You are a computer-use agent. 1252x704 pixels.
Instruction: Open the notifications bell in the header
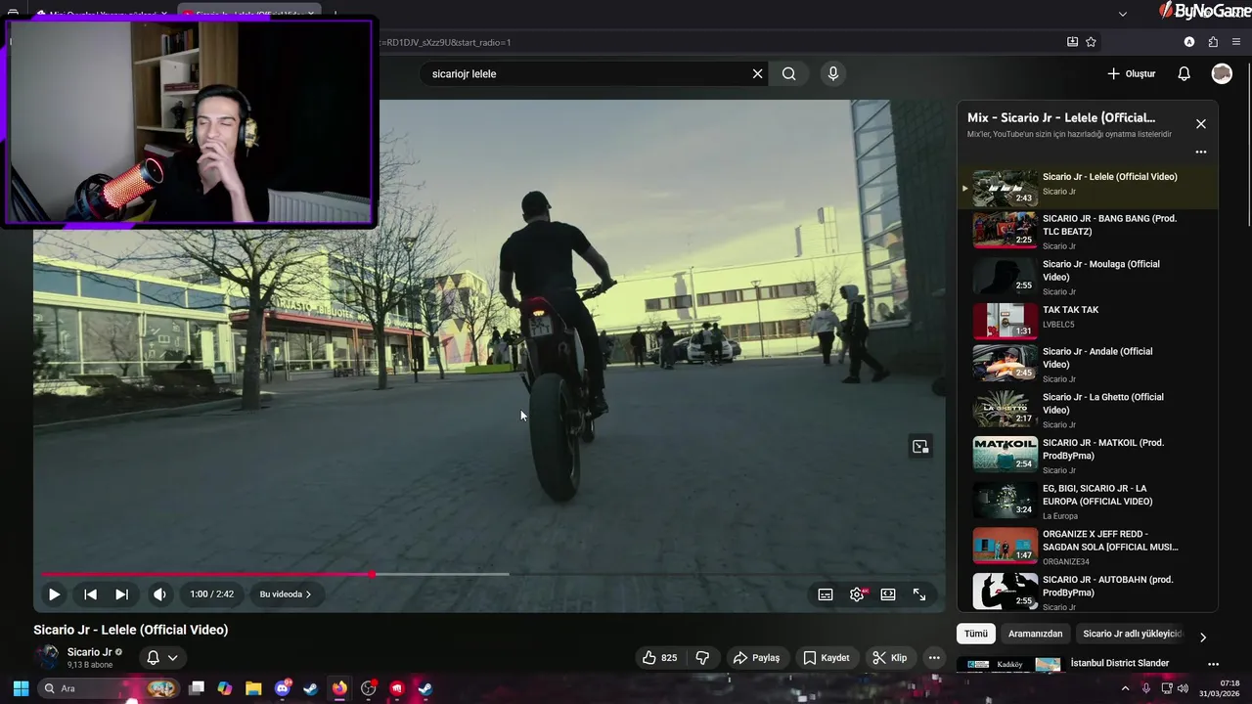[1184, 73]
